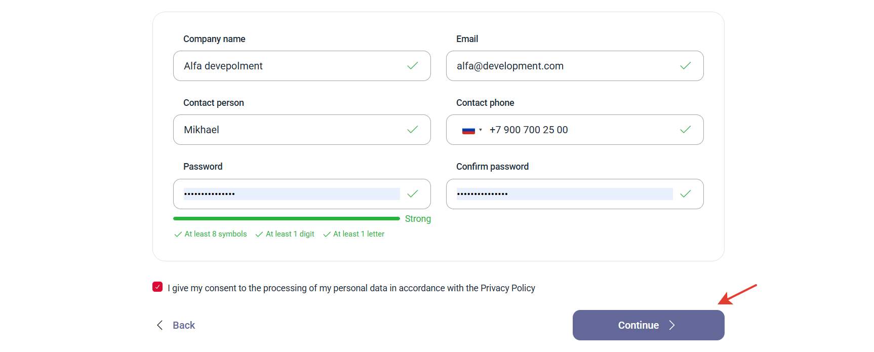Open the country code dropdown arrow

point(481,130)
